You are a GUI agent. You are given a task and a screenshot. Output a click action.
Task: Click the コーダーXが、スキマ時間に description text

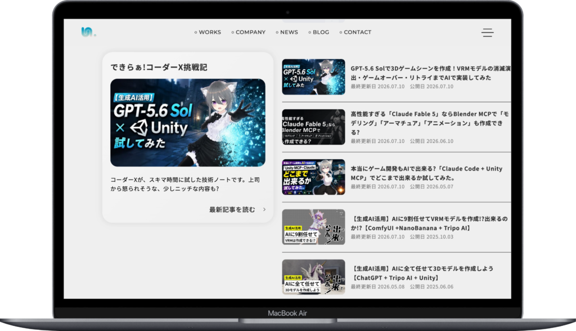pyautogui.click(x=185, y=184)
